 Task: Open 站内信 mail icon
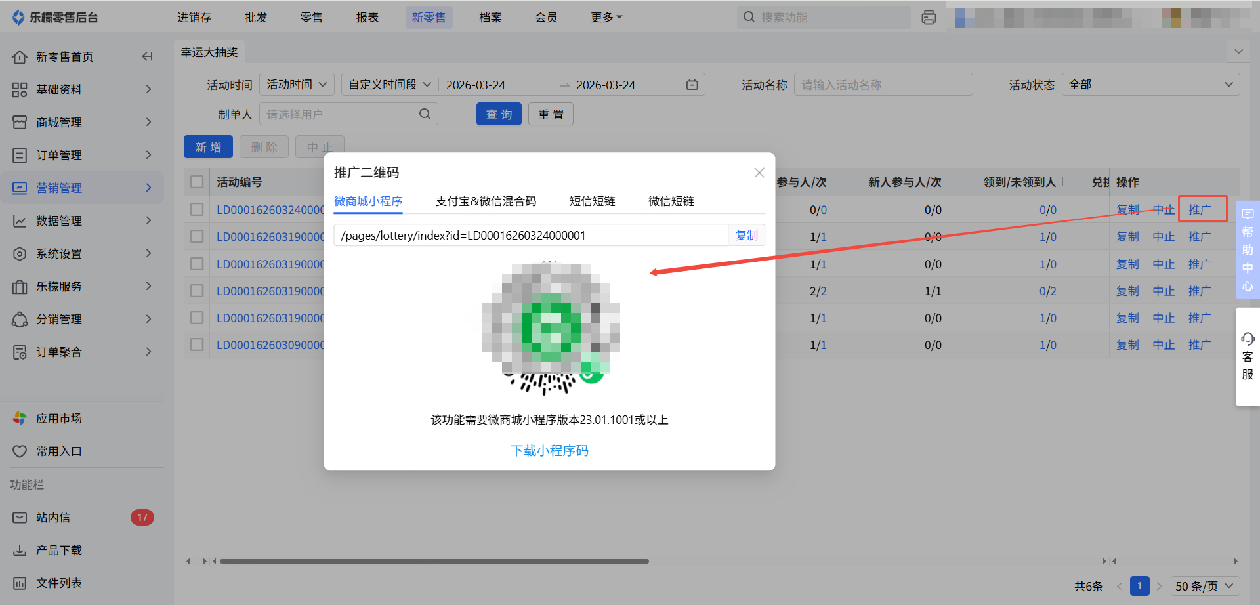pyautogui.click(x=20, y=518)
